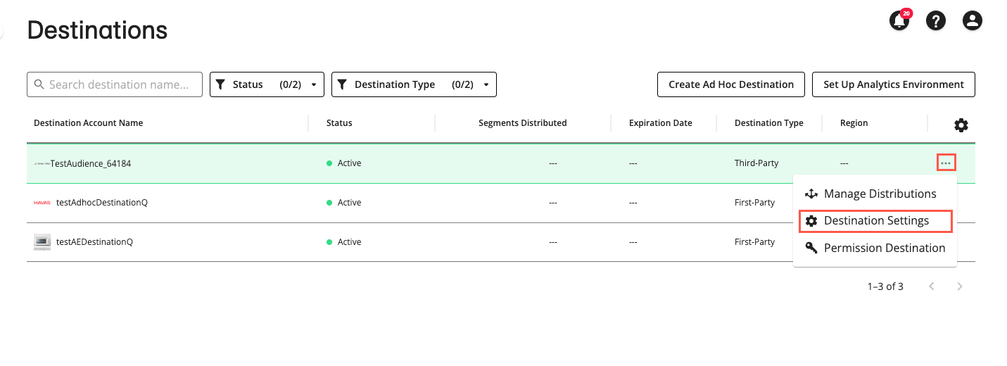Click the 1–3 of 3 pagination text
Image resolution: width=1007 pixels, height=366 pixels.
pos(885,286)
